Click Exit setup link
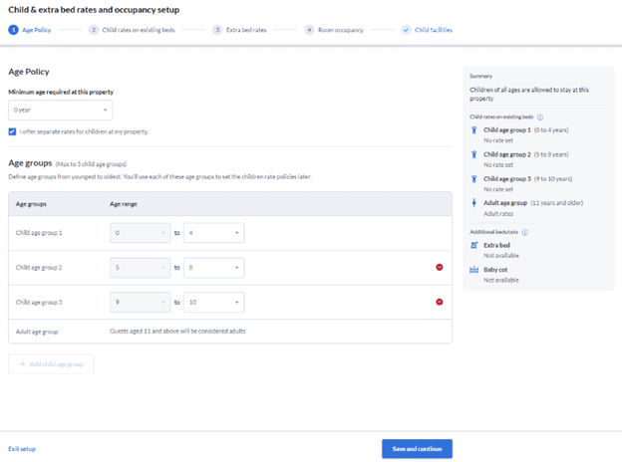 (22, 449)
